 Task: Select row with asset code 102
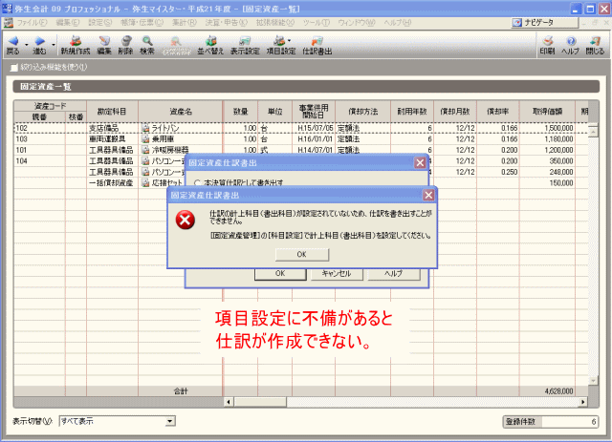(x=301, y=128)
